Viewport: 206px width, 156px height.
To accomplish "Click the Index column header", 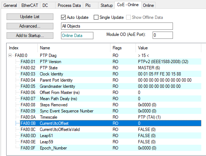I will tap(22, 48).
